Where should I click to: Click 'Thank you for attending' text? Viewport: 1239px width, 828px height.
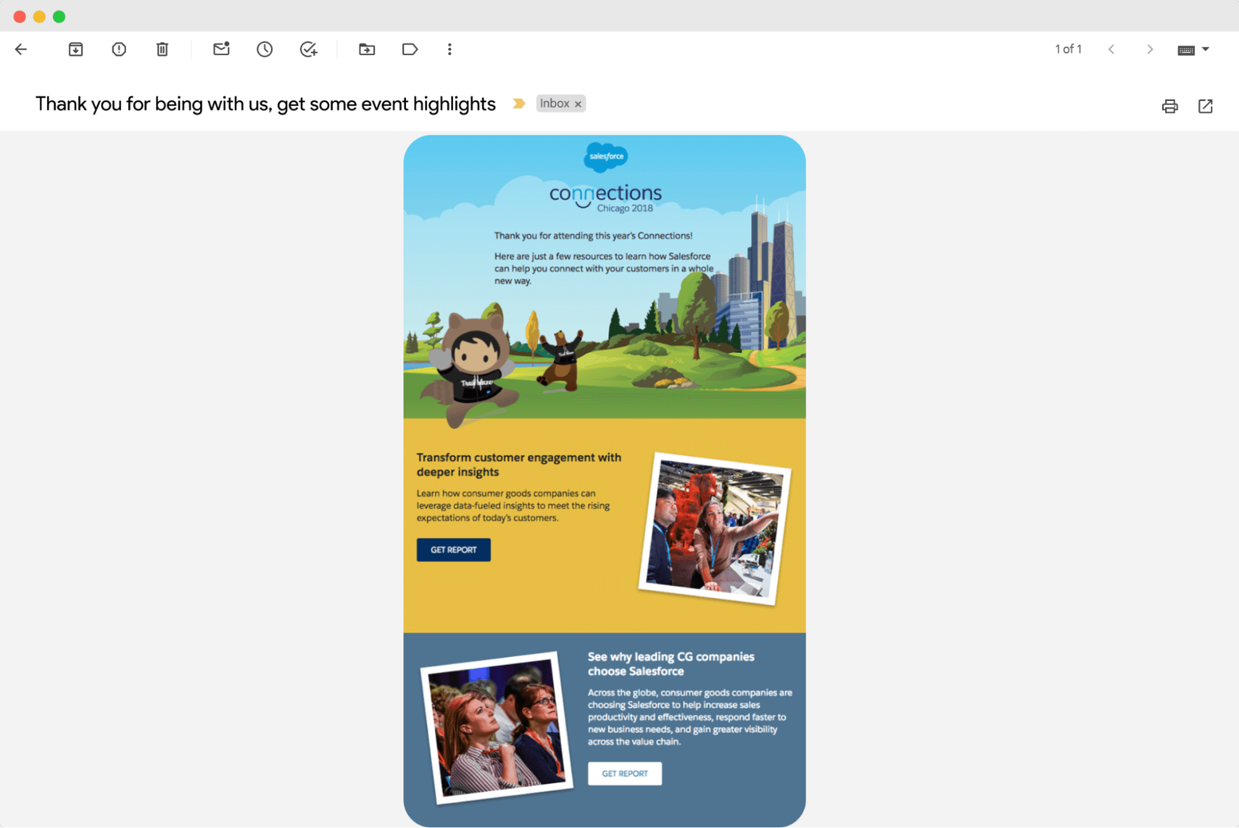[x=593, y=236]
